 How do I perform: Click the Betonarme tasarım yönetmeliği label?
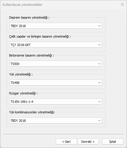[x=31, y=55]
